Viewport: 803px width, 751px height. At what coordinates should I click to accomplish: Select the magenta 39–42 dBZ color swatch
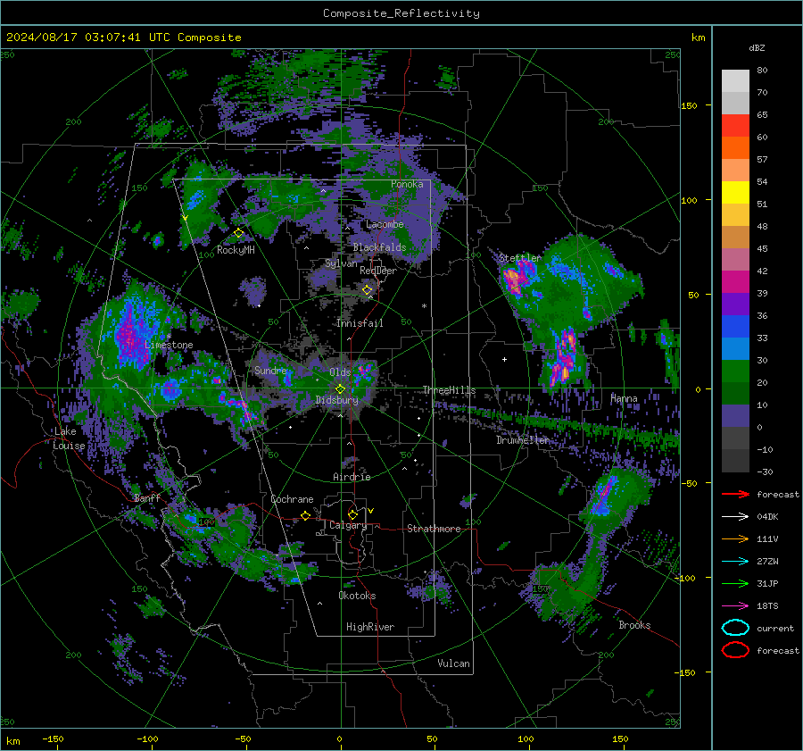tap(735, 282)
